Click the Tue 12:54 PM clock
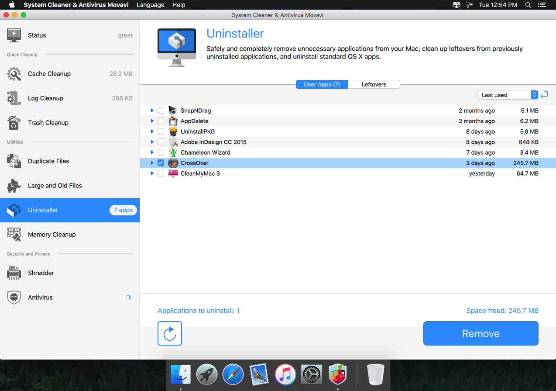The height and width of the screenshot is (391, 556). 498,5
